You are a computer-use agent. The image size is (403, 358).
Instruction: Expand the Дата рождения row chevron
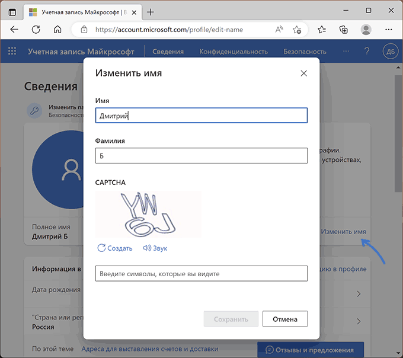pos(359,293)
